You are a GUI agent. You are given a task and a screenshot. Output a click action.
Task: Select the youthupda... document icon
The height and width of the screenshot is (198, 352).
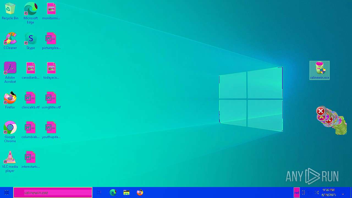[51, 130]
